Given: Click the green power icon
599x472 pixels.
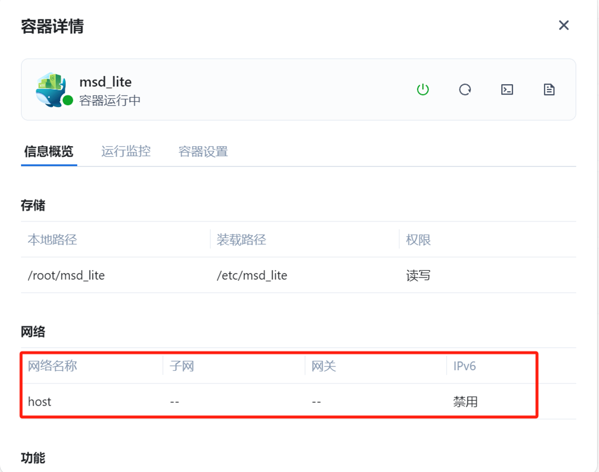Looking at the screenshot, I should point(423,90).
